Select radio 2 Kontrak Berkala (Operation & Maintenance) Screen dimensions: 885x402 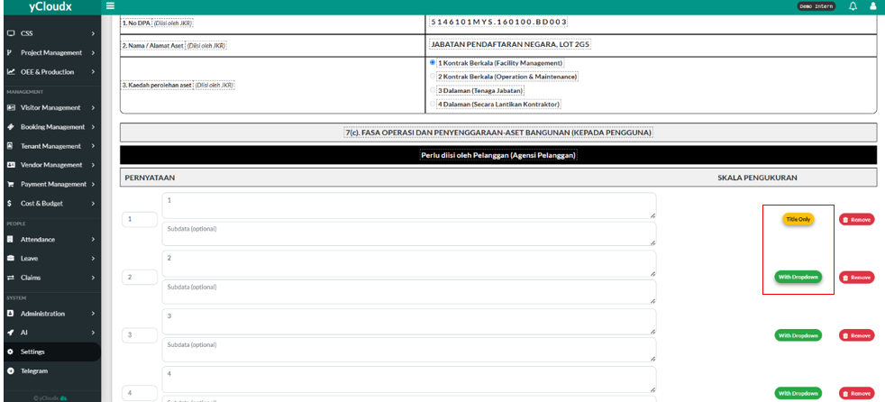tap(433, 77)
